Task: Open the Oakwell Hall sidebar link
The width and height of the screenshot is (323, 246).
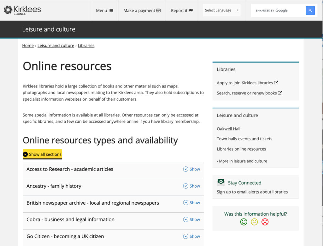Action: point(228,129)
